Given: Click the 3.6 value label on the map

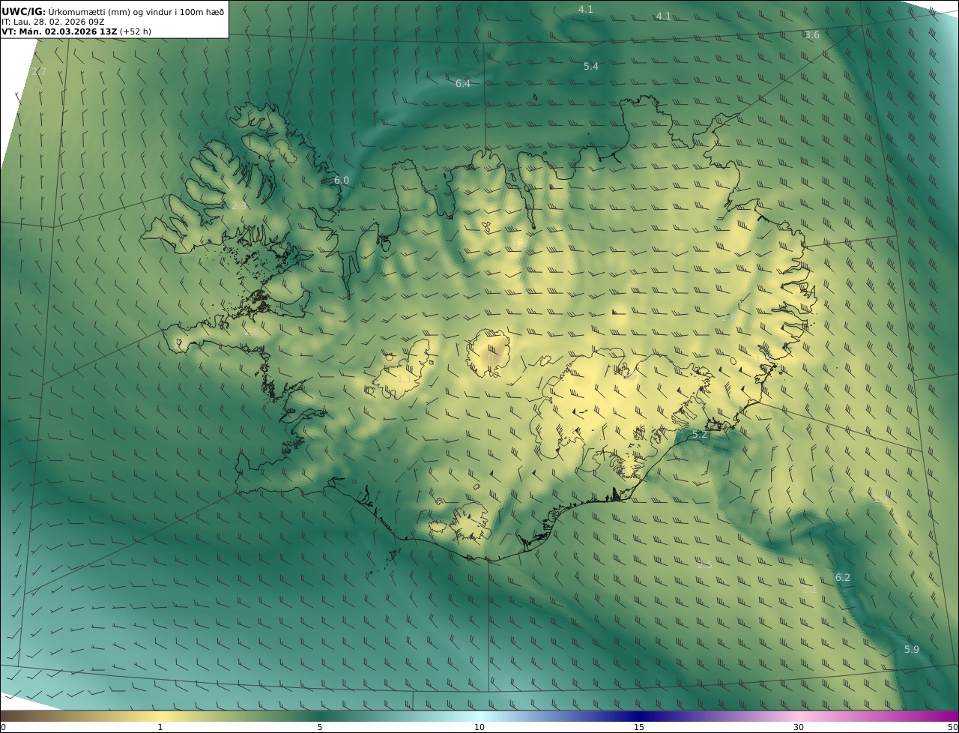Looking at the screenshot, I should click(x=812, y=34).
